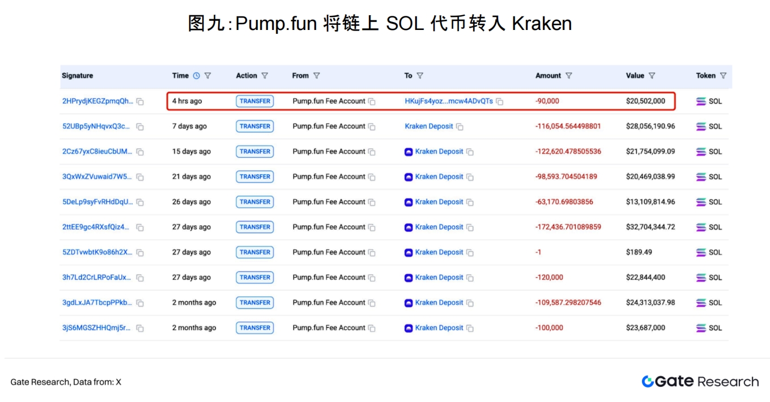This screenshot has width=770, height=402.
Task: Open HKujFs4yoz...mcw4ADvQTs address link
Action: (x=449, y=101)
